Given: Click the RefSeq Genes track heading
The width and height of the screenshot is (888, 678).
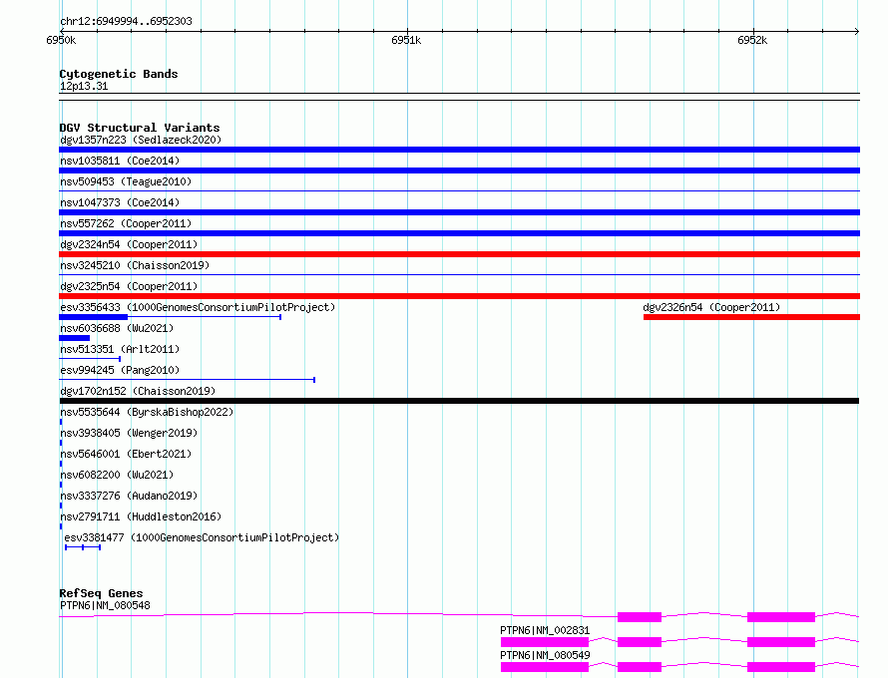Looking at the screenshot, I should click(x=101, y=593).
